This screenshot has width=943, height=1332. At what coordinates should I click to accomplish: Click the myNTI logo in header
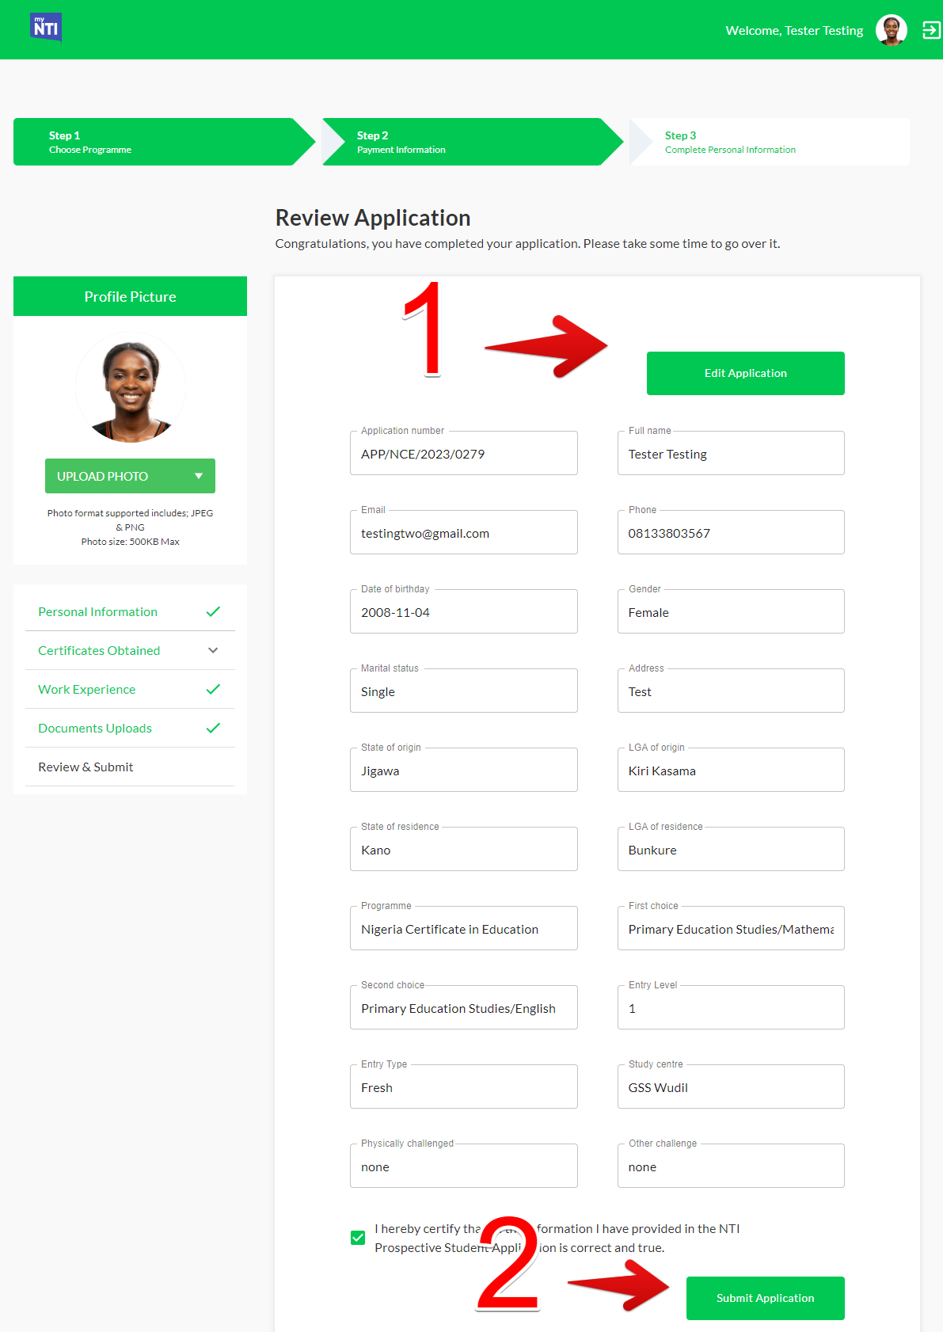(46, 28)
